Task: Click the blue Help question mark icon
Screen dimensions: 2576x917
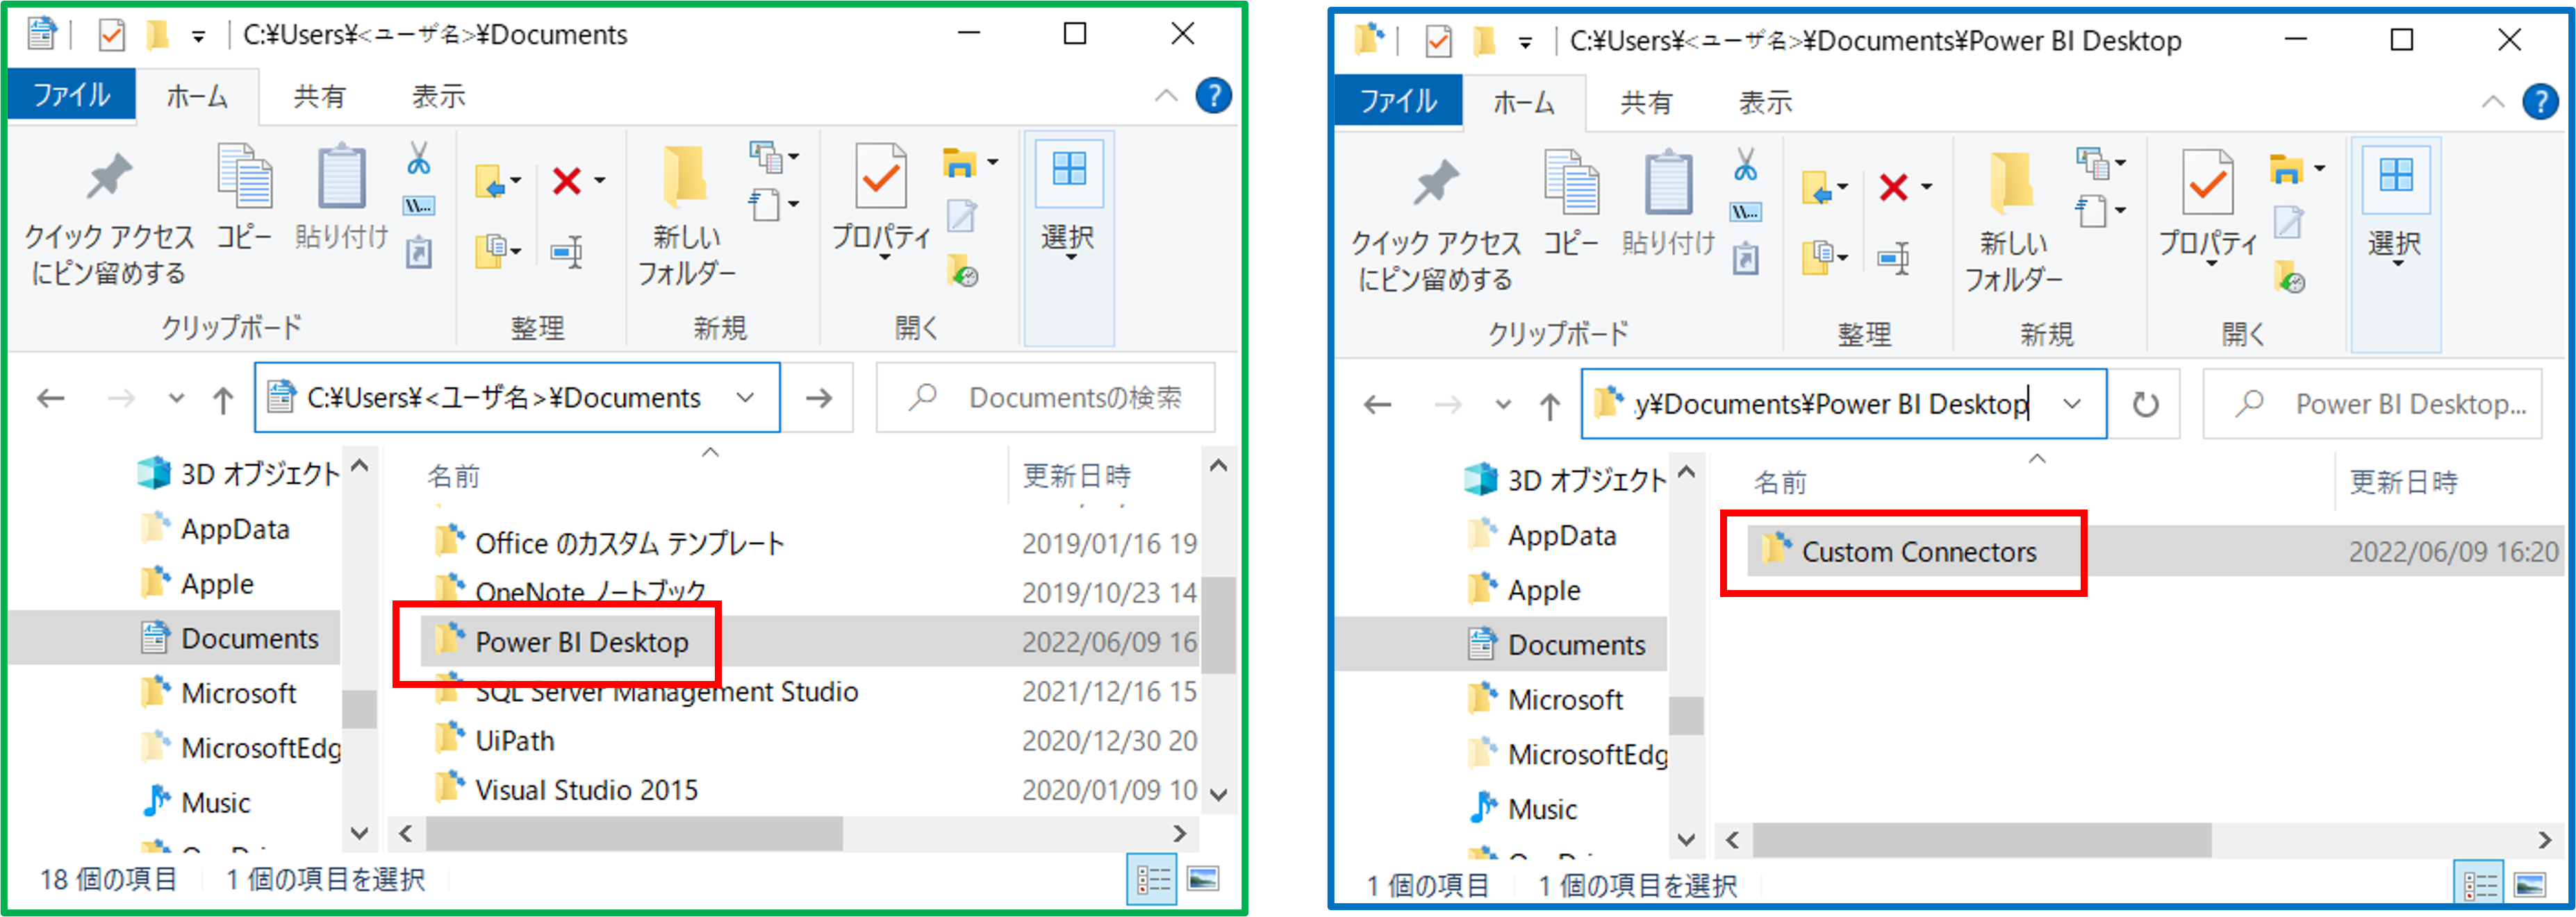Action: pyautogui.click(x=1213, y=96)
